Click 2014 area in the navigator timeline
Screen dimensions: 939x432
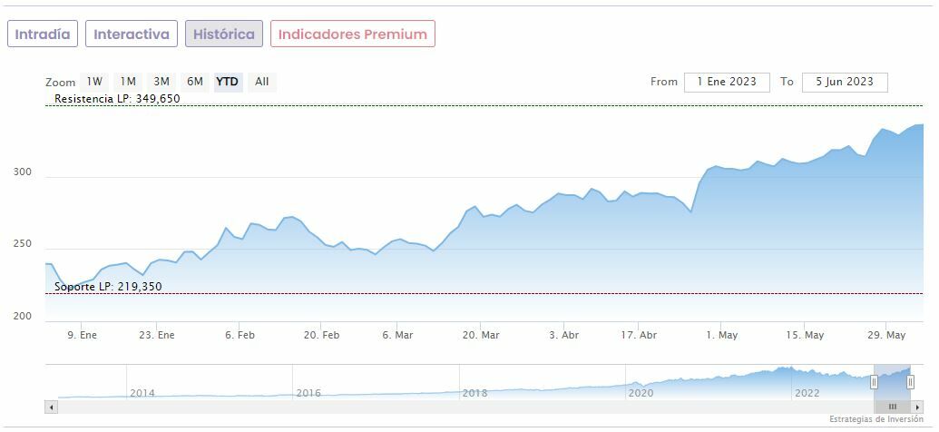pos(142,393)
